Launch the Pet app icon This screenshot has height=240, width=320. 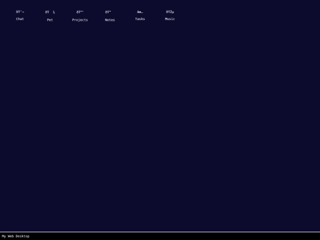[50, 16]
